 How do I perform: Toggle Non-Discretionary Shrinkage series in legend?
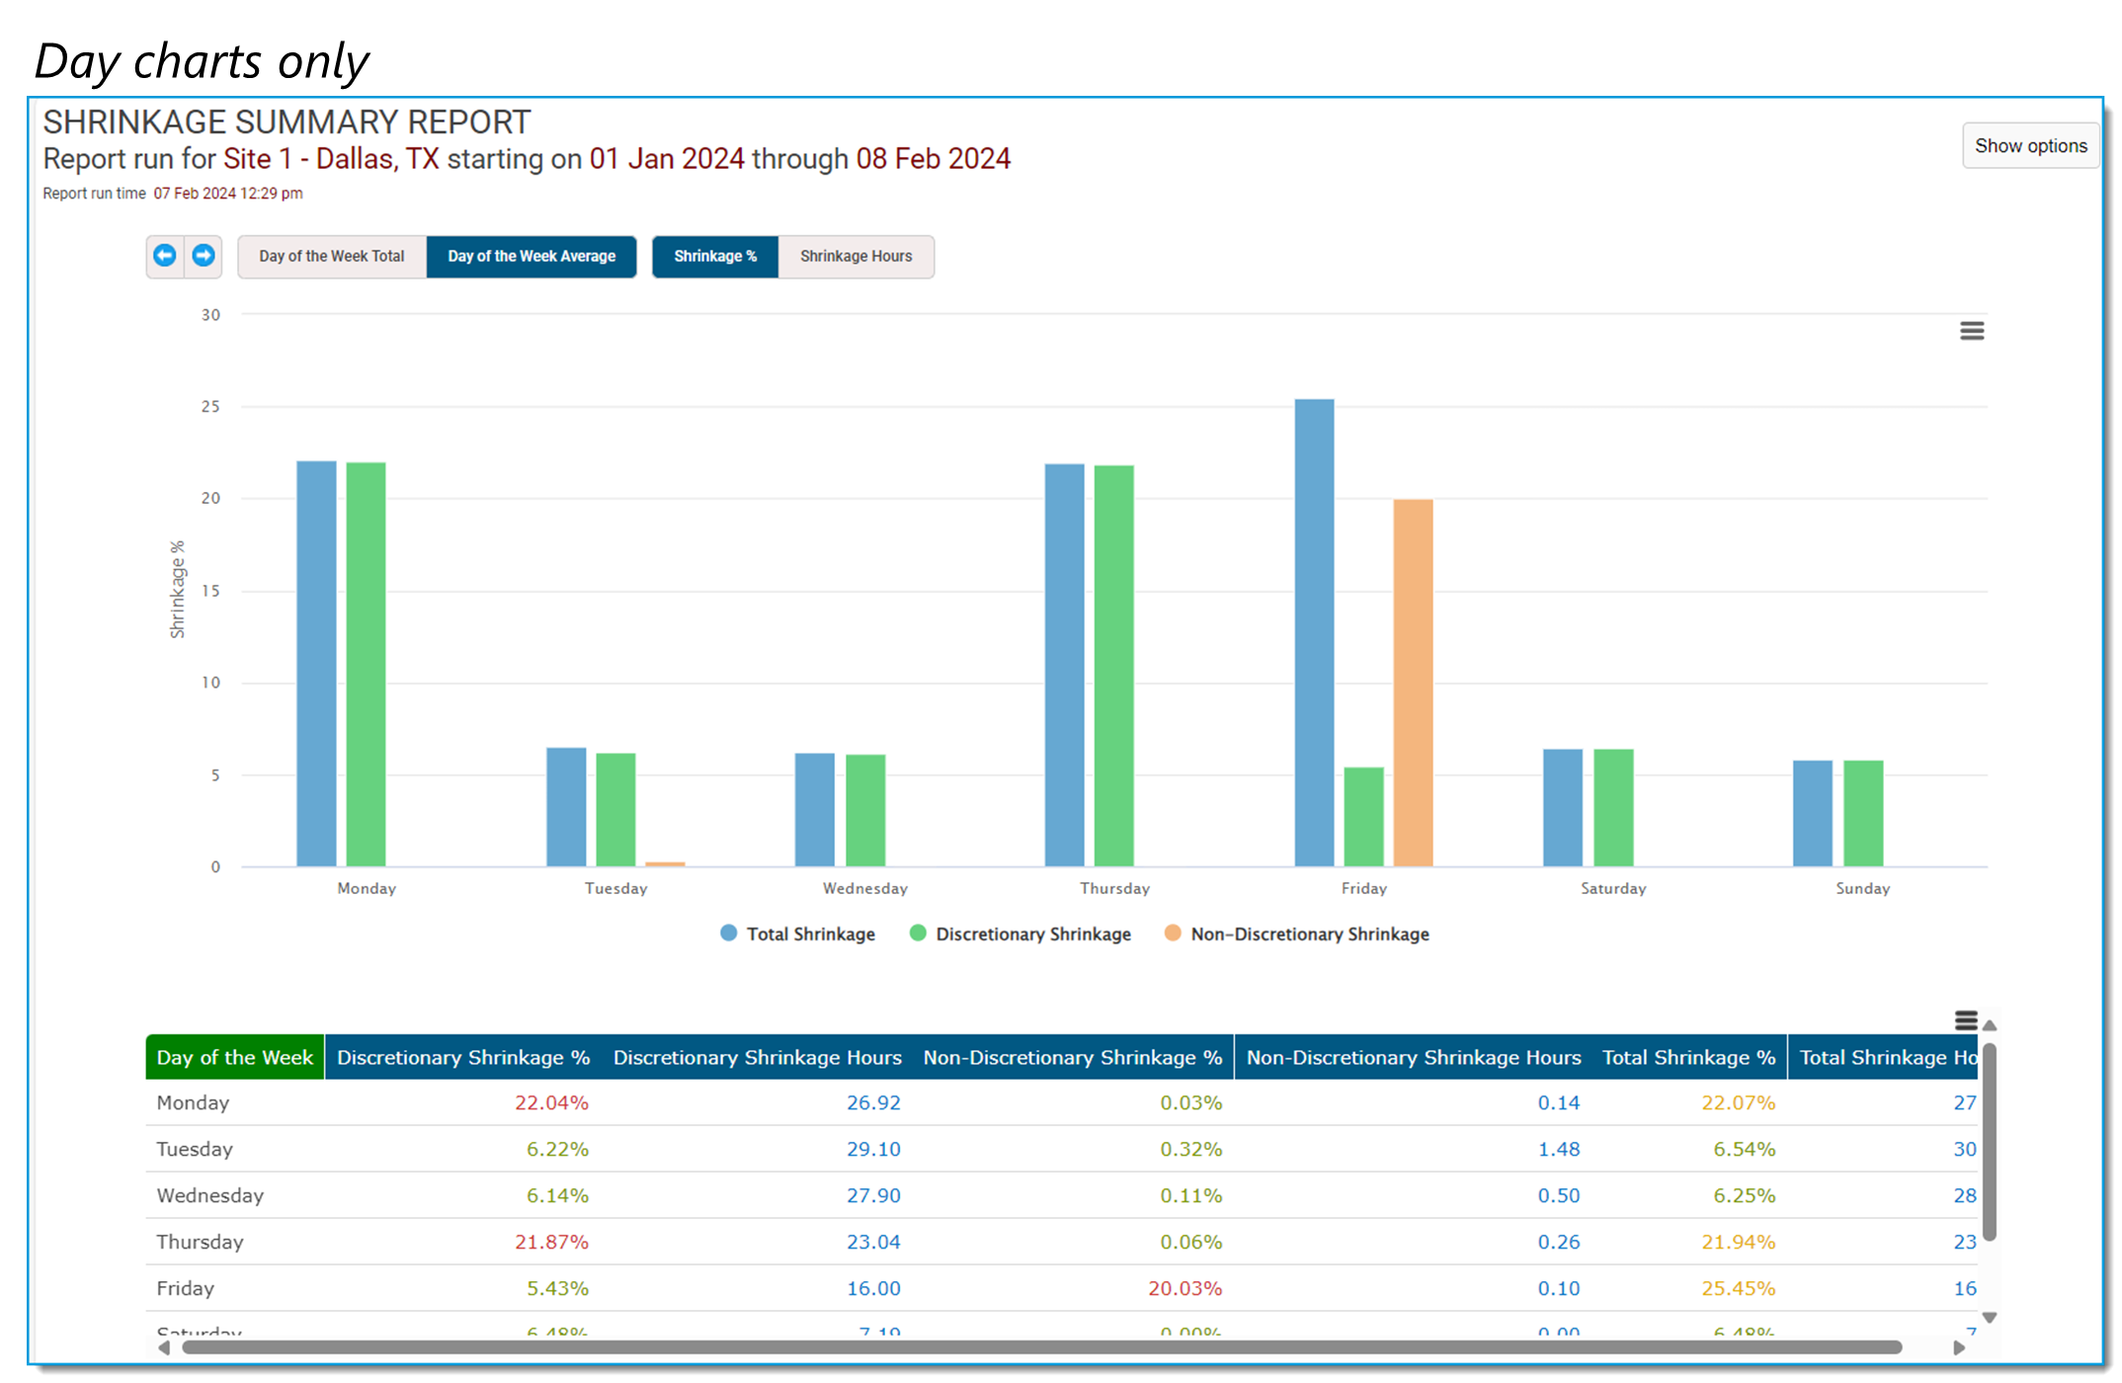click(x=1297, y=934)
